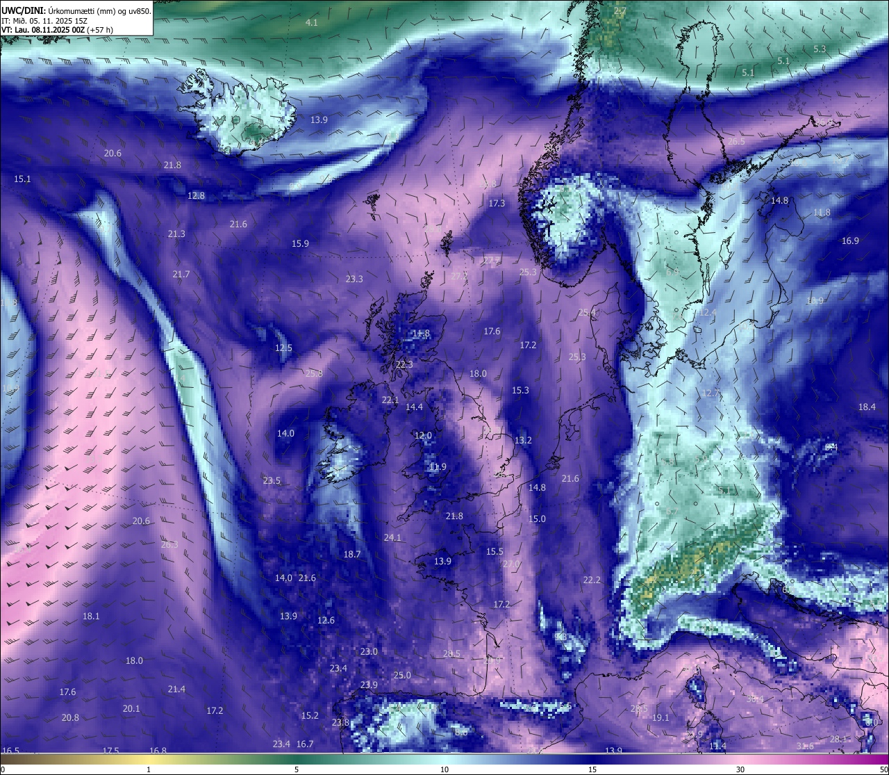Click the color scale label 30
The height and width of the screenshot is (775, 889).
pyautogui.click(x=740, y=769)
